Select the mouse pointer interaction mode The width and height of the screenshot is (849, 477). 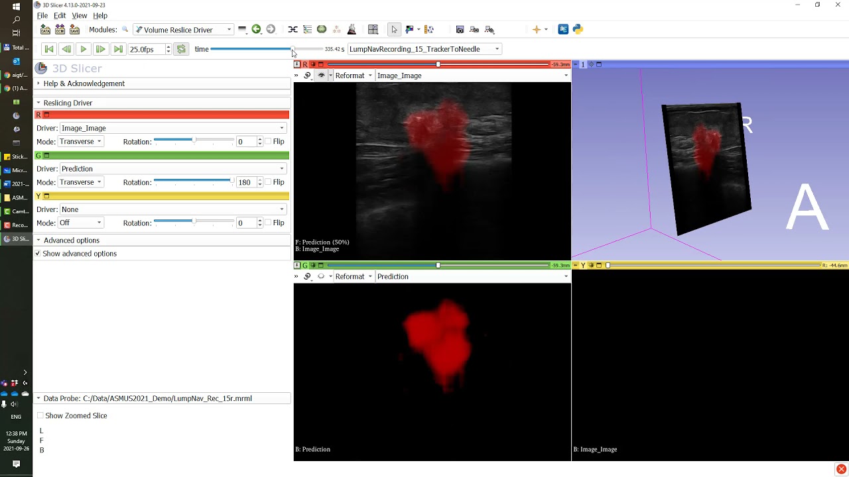tap(394, 29)
